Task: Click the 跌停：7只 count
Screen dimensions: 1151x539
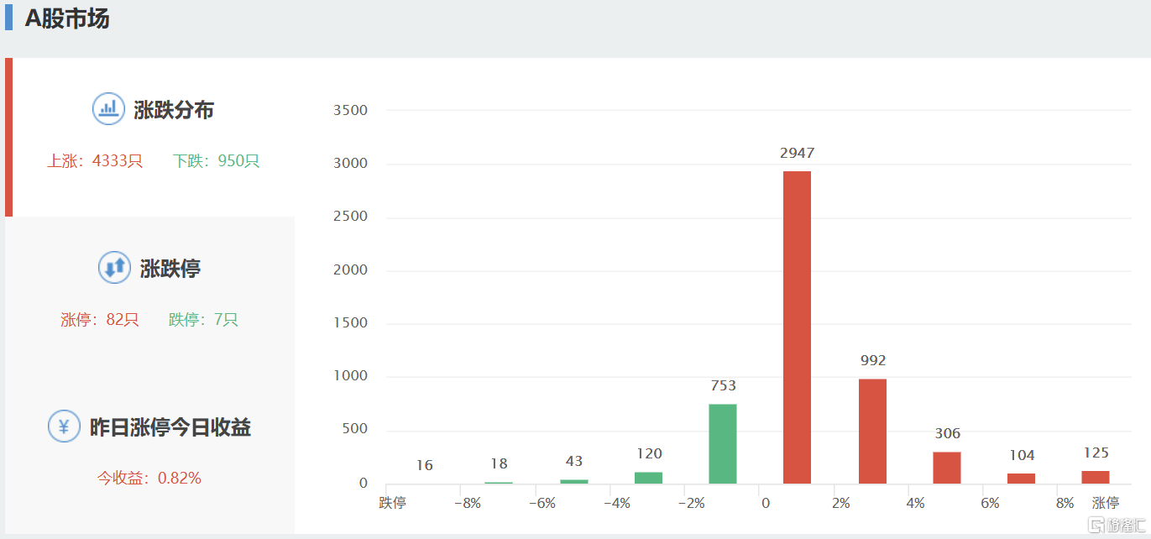Action: tap(203, 320)
